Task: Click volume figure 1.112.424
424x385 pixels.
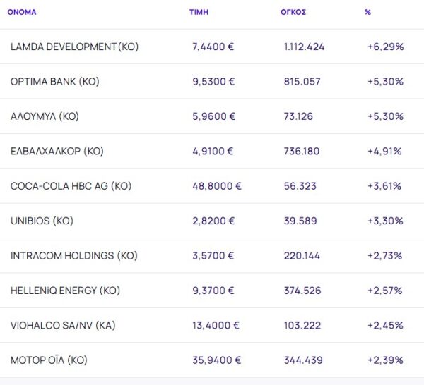Action: click(304, 47)
